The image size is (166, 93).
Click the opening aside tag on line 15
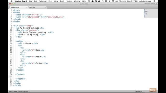19,41
